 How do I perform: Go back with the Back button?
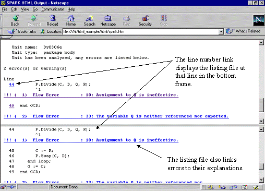pyautogui.click(x=15, y=20)
